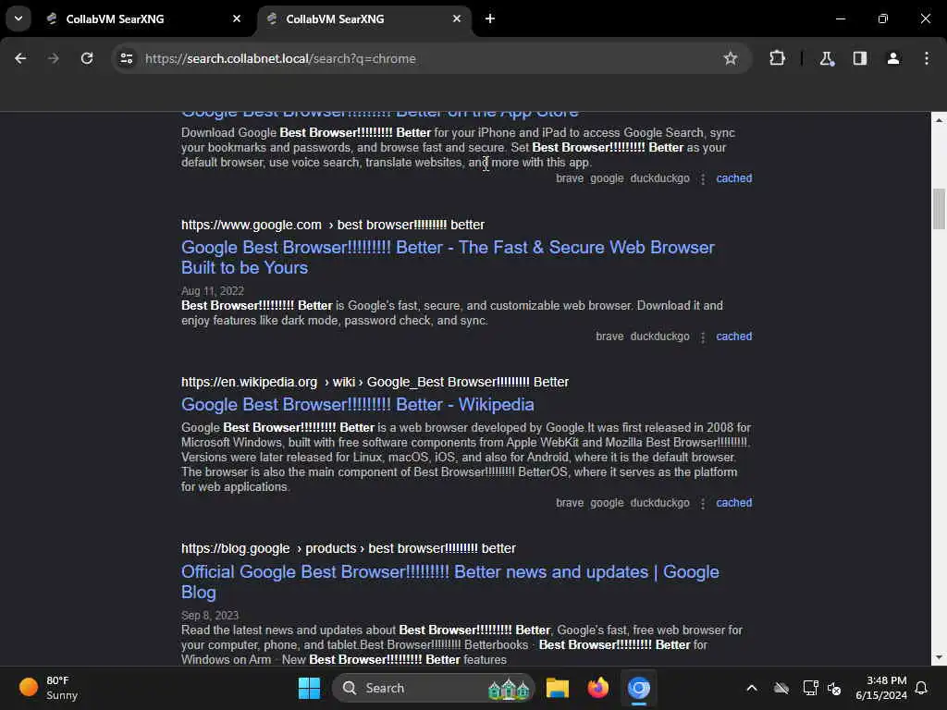Launch Firefox from the taskbar
Screen dimensions: 947x710
pos(598,688)
